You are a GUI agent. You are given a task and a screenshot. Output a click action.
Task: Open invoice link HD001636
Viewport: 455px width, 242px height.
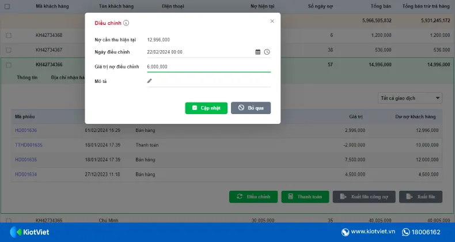pyautogui.click(x=26, y=130)
